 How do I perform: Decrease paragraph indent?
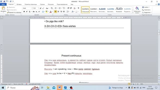[x=68, y=8]
